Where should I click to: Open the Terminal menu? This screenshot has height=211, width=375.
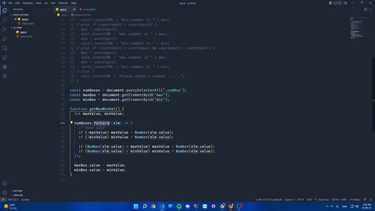(x=63, y=3)
